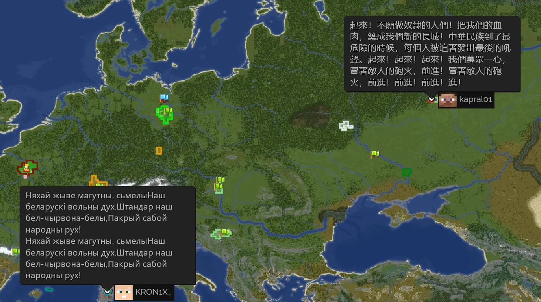The height and width of the screenshot is (302, 541).
Task: Select the KRON1X_ player name label
Action: point(153,292)
